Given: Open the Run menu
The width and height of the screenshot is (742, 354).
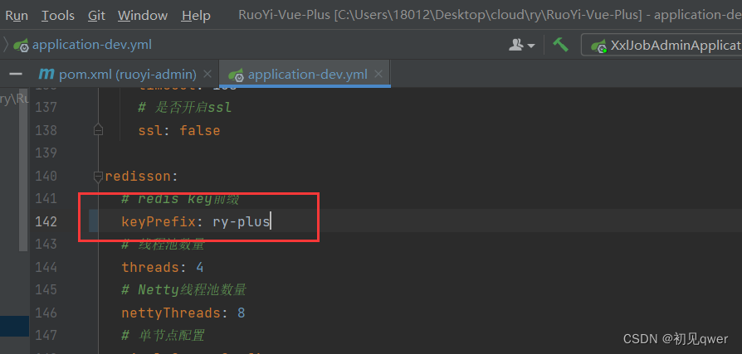Looking at the screenshot, I should [x=17, y=16].
